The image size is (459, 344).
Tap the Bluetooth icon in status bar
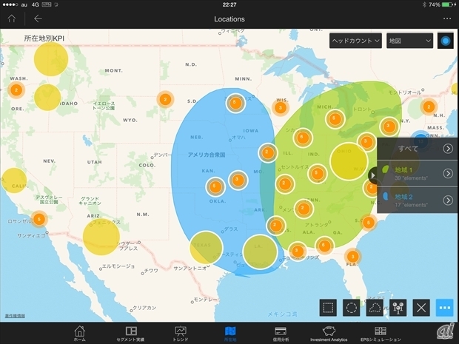click(424, 4)
